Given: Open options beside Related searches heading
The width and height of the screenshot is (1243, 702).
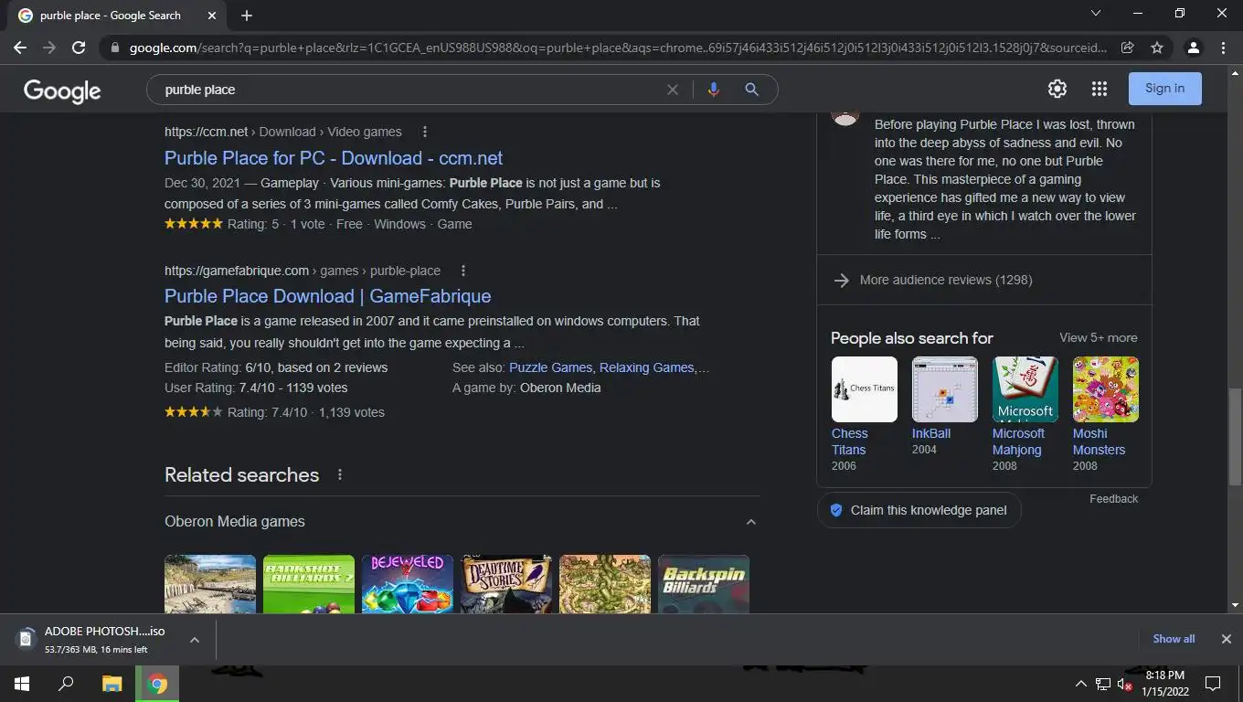Looking at the screenshot, I should (x=340, y=474).
